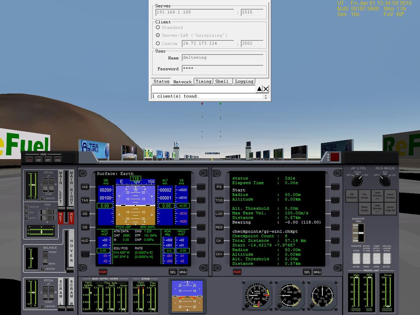Click the CK+ button on the right MFD
Image resolution: width=420 pixels, height=315 pixels.
[x=219, y=254]
